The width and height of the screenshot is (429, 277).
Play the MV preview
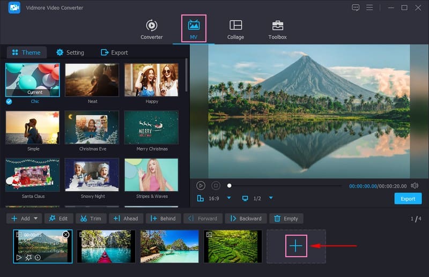[201, 185]
